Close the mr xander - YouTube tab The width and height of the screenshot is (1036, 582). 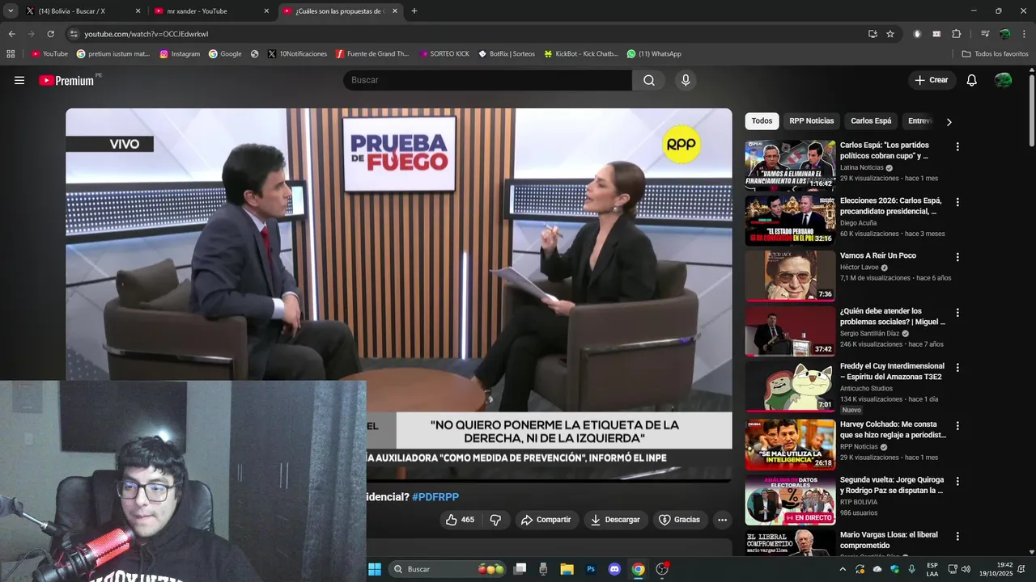pos(266,11)
